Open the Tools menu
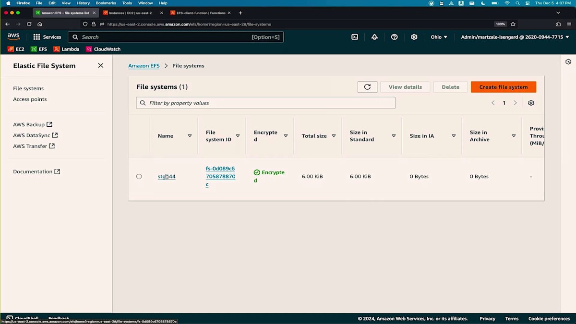The width and height of the screenshot is (576, 324). click(x=127, y=3)
